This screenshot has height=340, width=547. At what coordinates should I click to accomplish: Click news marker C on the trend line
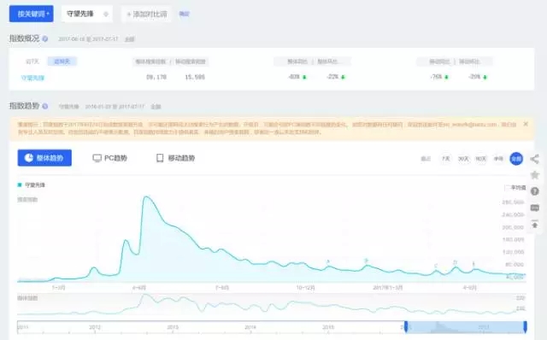point(436,266)
